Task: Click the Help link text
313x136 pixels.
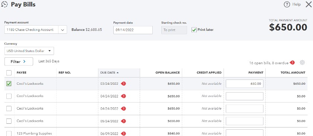Action: point(297,4)
